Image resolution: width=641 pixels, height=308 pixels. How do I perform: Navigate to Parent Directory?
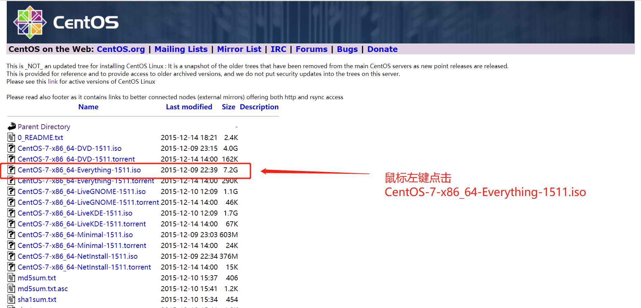44,127
